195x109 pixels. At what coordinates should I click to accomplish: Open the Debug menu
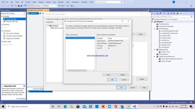[41, 2]
